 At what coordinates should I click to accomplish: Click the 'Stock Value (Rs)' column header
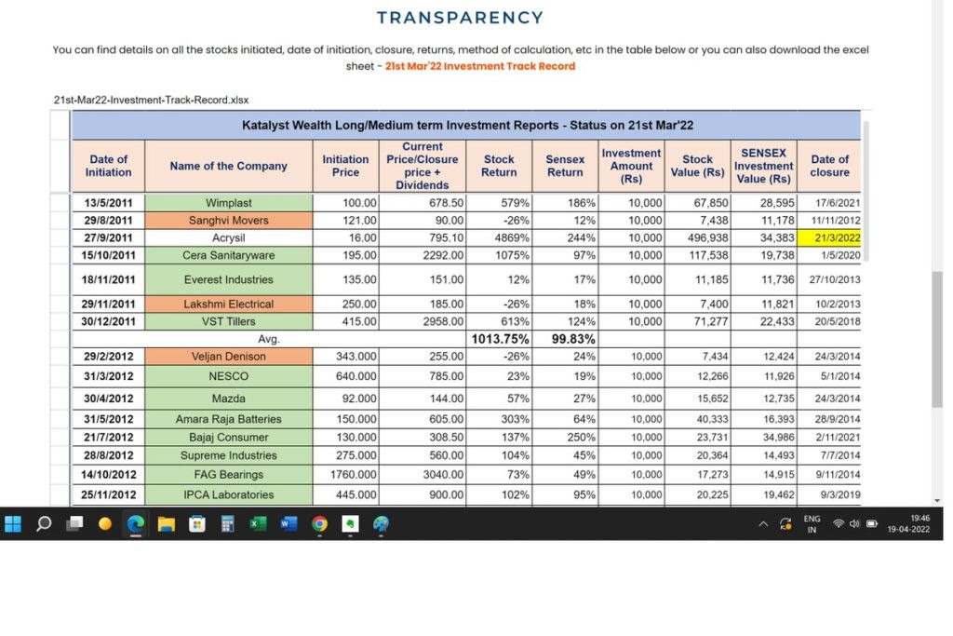697,166
